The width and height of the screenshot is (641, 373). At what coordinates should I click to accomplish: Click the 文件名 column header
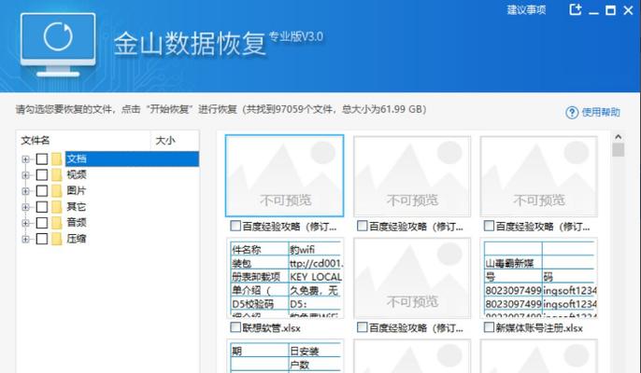point(83,141)
